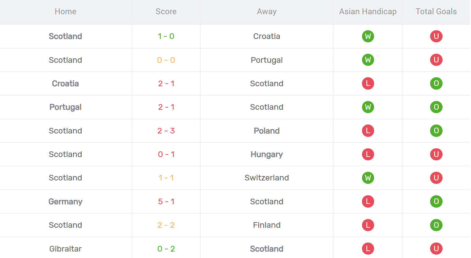Image resolution: width=471 pixels, height=258 pixels.
Task: Click the Total Goals column header
Action: [x=436, y=11]
